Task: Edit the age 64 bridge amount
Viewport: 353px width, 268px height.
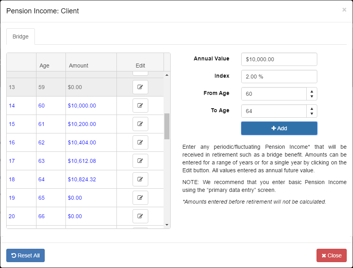Action: tap(140, 179)
